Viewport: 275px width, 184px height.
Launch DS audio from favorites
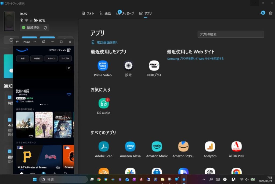pos(104,103)
